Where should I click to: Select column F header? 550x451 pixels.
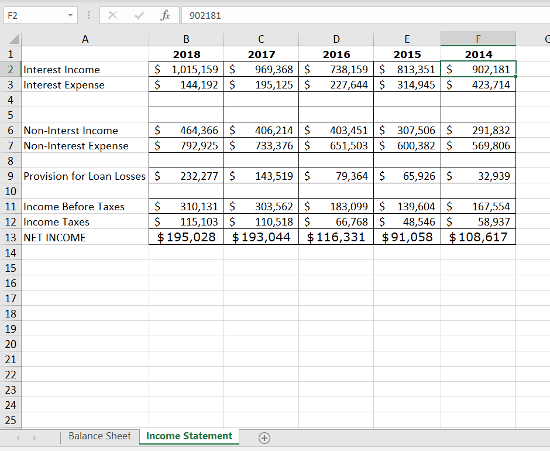tap(478, 39)
